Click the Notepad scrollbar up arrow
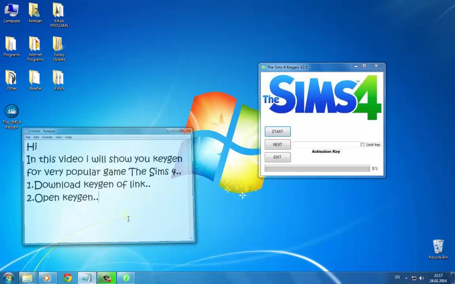The height and width of the screenshot is (284, 455). click(x=189, y=142)
